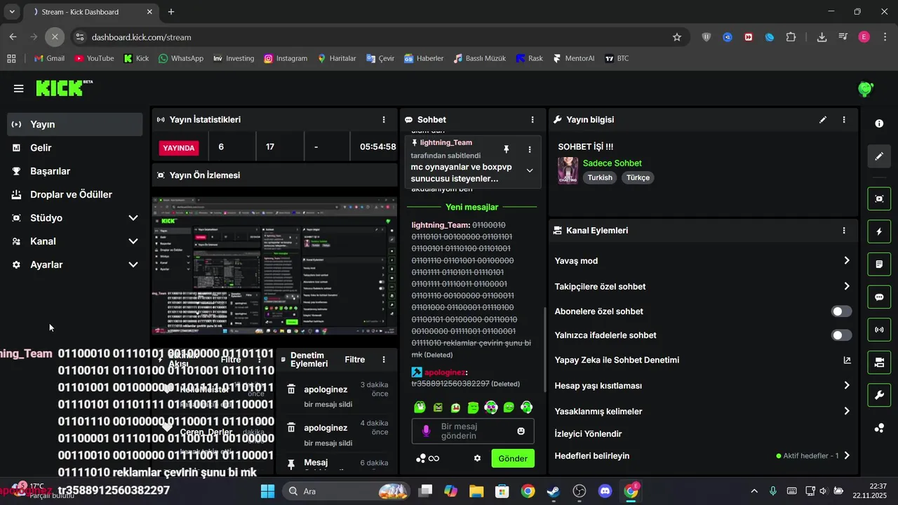Viewport: 898px width, 505px height.
Task: Select Başarılar in the left sidebar
Action: point(75,171)
